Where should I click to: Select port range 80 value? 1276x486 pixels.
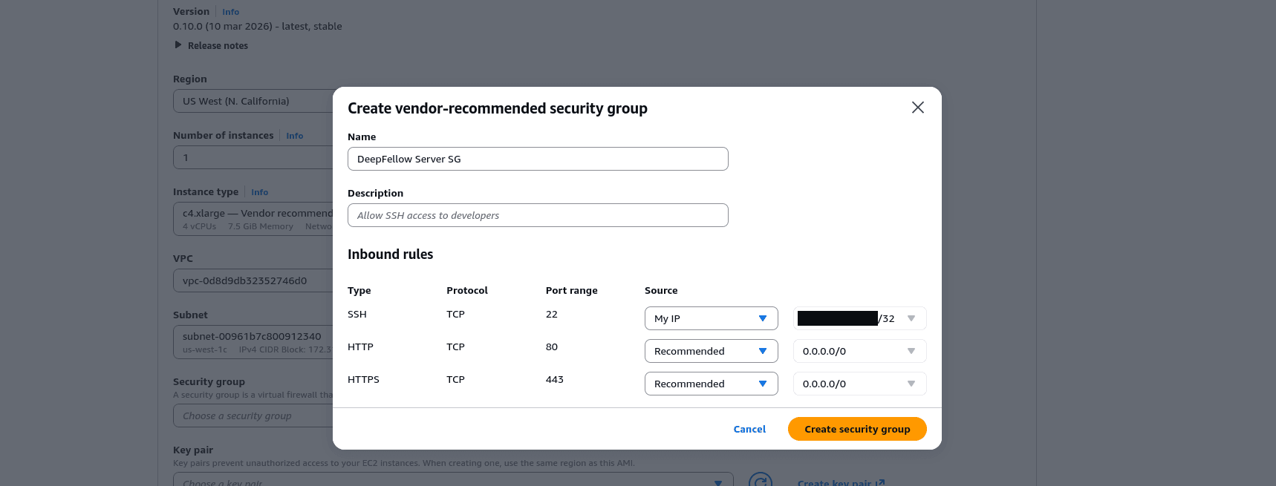tap(552, 347)
